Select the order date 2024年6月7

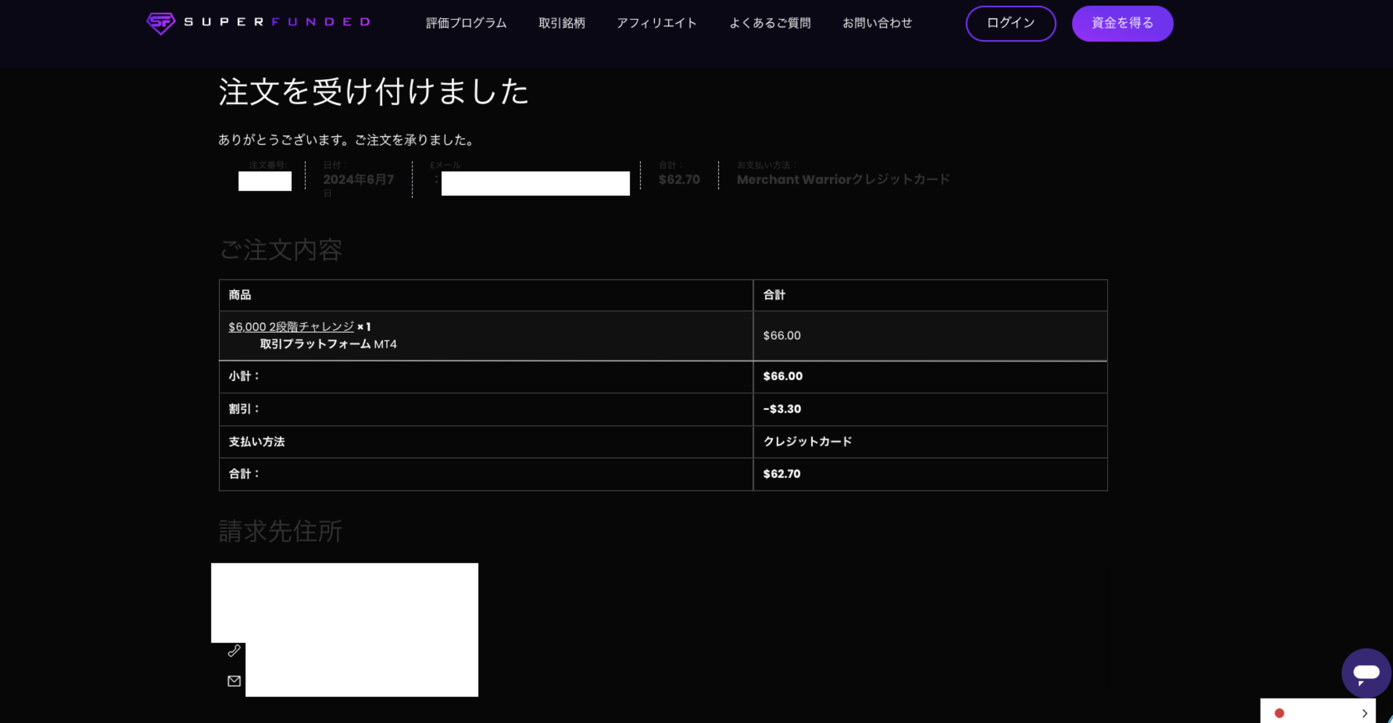pyautogui.click(x=358, y=180)
